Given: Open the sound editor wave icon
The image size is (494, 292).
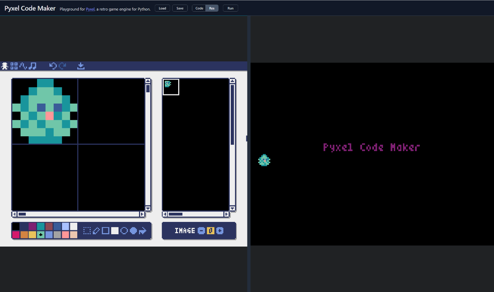Looking at the screenshot, I should pyautogui.click(x=23, y=66).
